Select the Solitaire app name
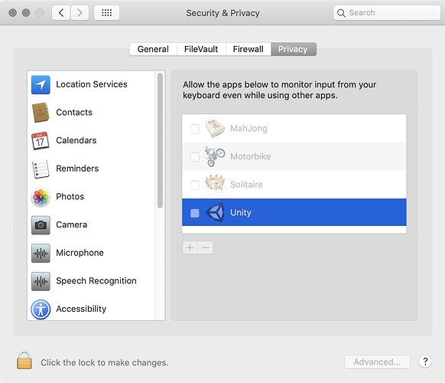The width and height of the screenshot is (445, 383). click(246, 185)
